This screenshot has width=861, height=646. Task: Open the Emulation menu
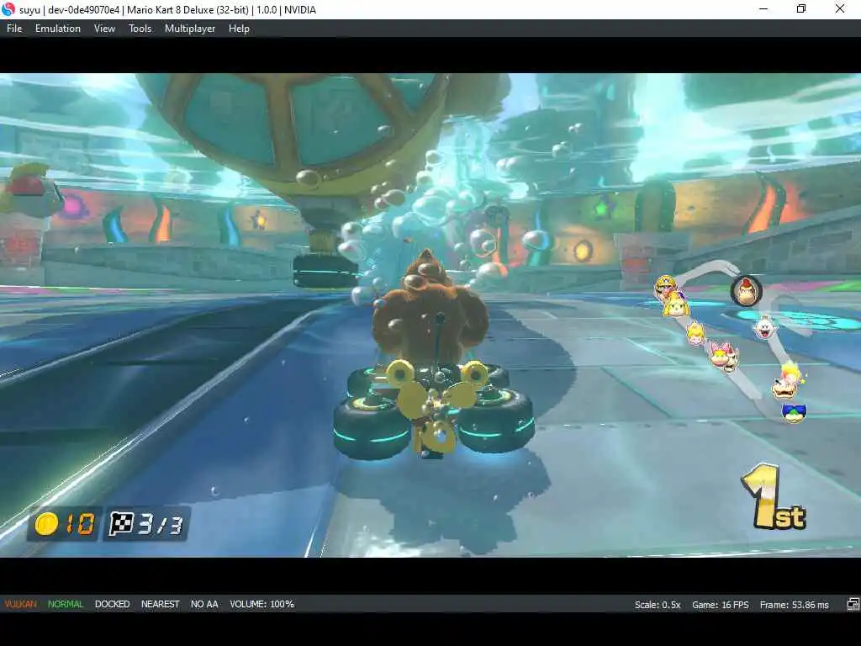click(58, 29)
